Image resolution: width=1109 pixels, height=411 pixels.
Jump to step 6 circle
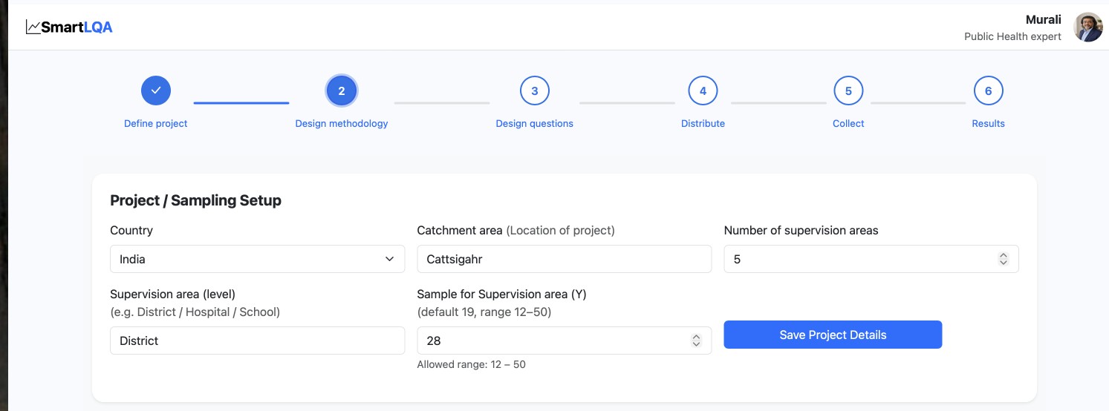coord(988,91)
